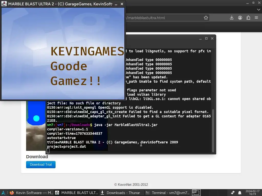Open the notification bell in system tray
Viewport: 262px width, 196px height.
pos(239,193)
